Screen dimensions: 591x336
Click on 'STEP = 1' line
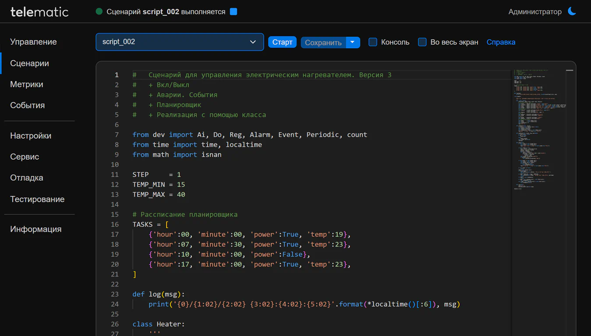(x=157, y=175)
